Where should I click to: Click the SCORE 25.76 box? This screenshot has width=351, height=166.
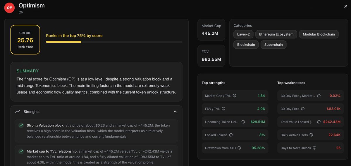(x=25, y=40)
